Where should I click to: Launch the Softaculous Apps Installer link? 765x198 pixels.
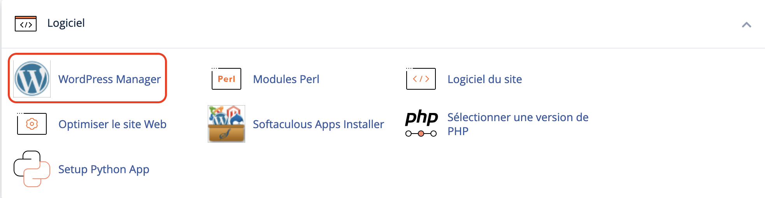318,124
